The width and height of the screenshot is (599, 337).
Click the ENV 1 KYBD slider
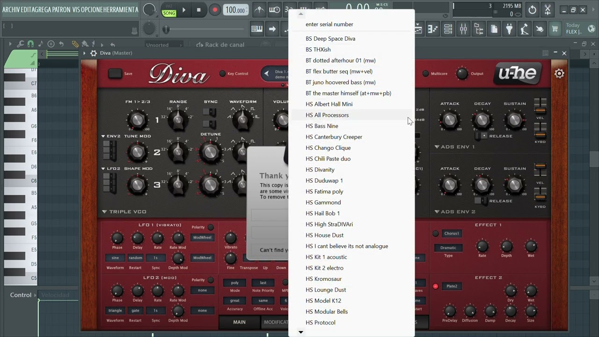coord(540,130)
